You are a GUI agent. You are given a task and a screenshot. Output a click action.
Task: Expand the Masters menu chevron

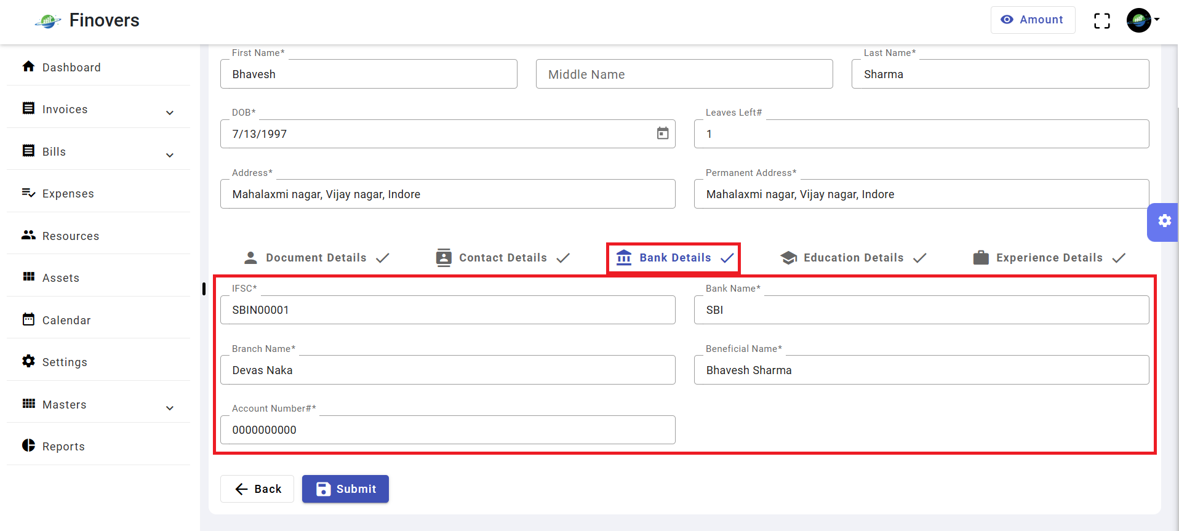170,408
